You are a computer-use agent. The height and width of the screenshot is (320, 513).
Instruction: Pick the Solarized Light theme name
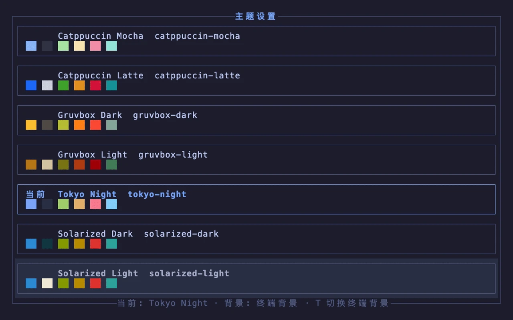point(98,274)
